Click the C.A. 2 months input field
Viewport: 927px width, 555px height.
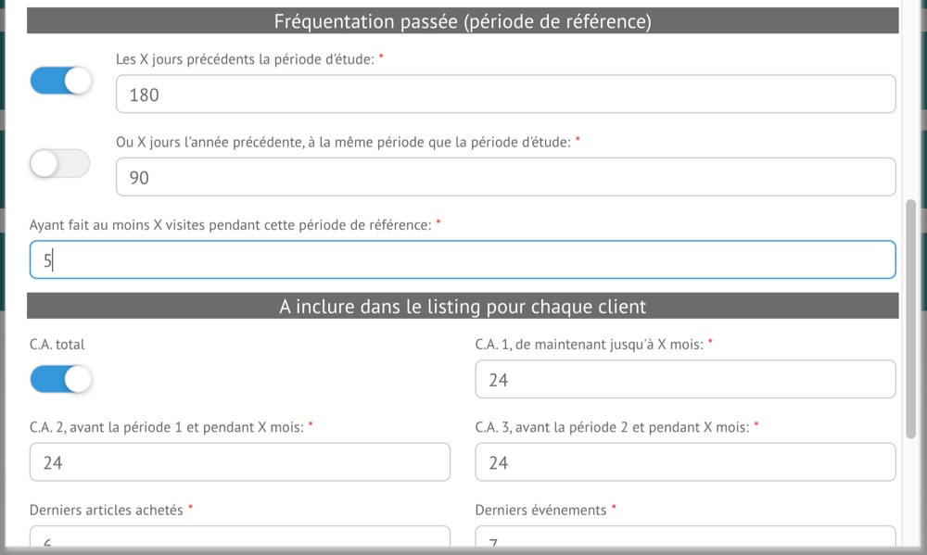coord(239,462)
